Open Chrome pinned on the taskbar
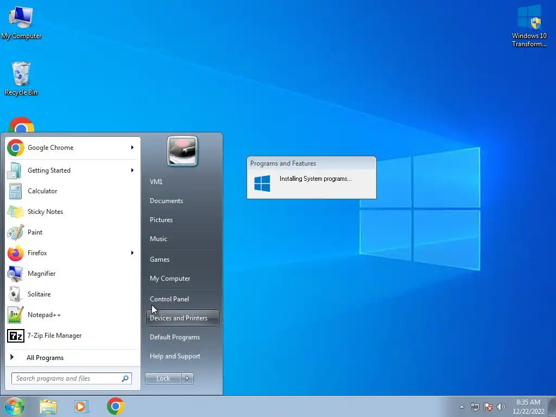556x417 pixels. (115, 406)
